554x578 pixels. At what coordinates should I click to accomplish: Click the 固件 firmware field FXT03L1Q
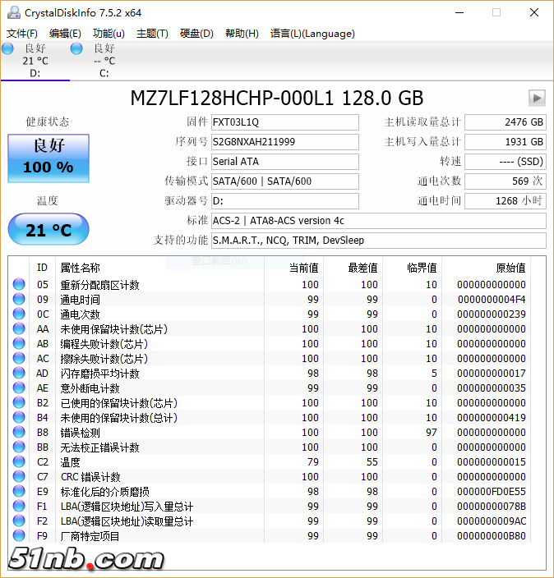pyautogui.click(x=284, y=122)
